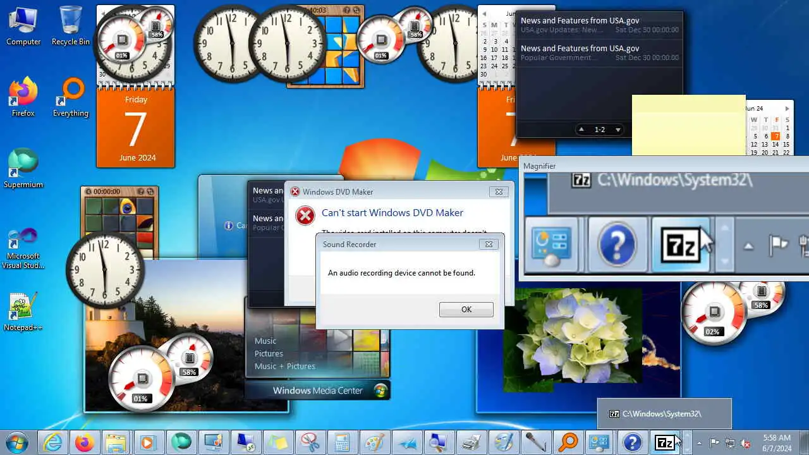Select the Firefox desktop shortcut
Screen dimensions: 809x455
(x=23, y=97)
